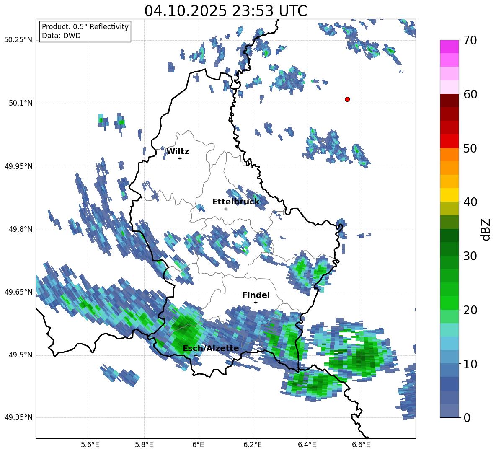Click the orange colorbar segment near 50

click(449, 154)
